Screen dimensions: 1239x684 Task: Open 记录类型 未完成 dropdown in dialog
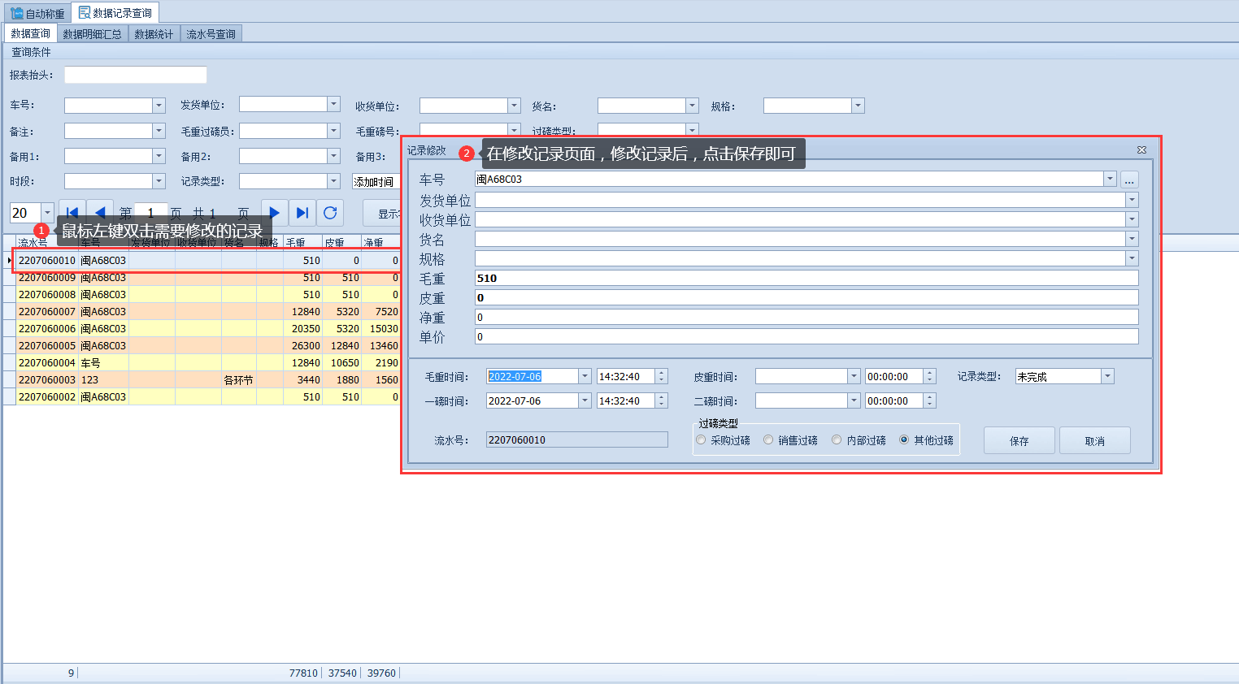tap(1107, 376)
